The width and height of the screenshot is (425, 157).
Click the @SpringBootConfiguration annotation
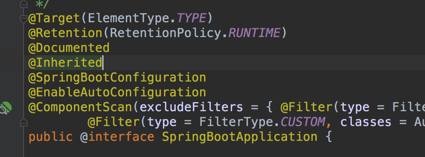click(117, 77)
